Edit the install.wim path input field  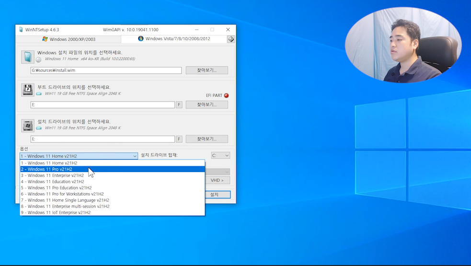click(106, 70)
